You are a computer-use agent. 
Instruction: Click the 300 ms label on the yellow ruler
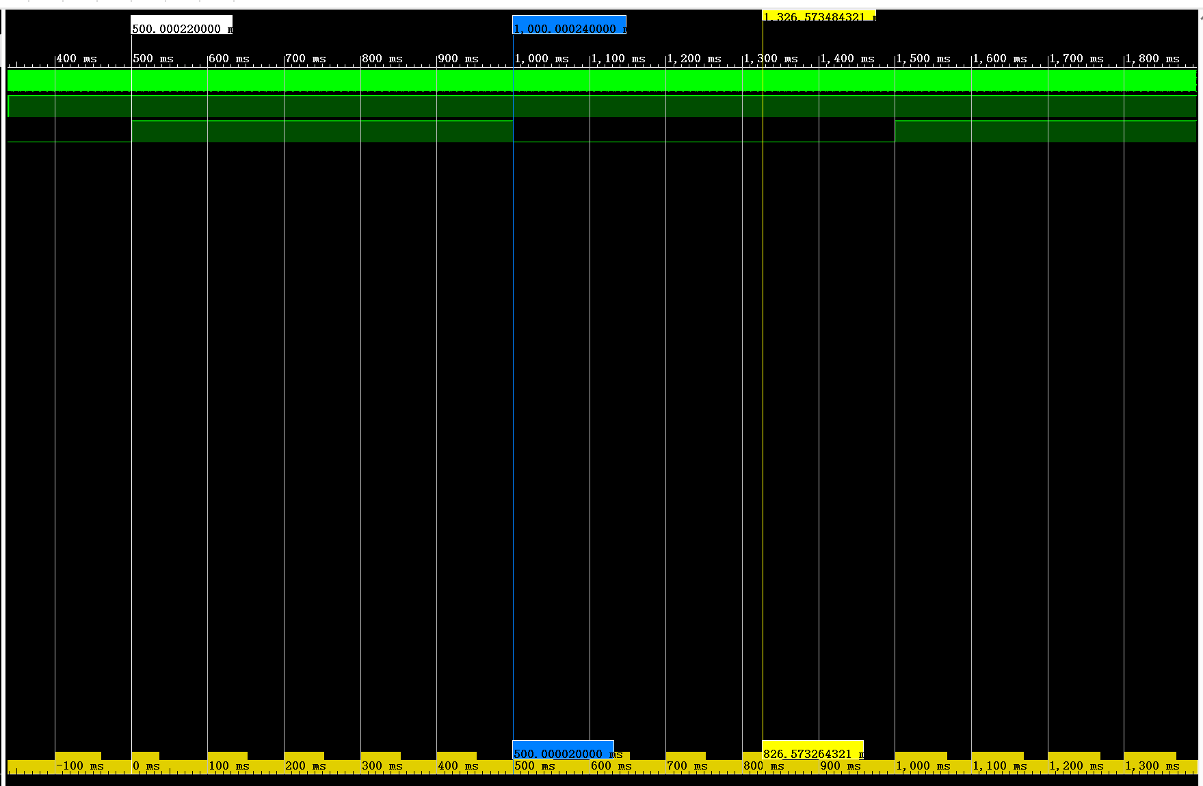pyautogui.click(x=382, y=766)
